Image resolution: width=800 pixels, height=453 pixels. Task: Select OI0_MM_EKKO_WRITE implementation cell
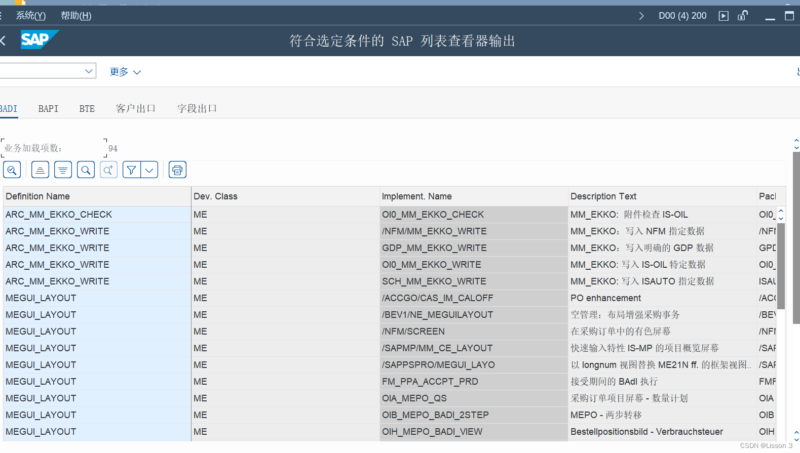click(x=474, y=265)
